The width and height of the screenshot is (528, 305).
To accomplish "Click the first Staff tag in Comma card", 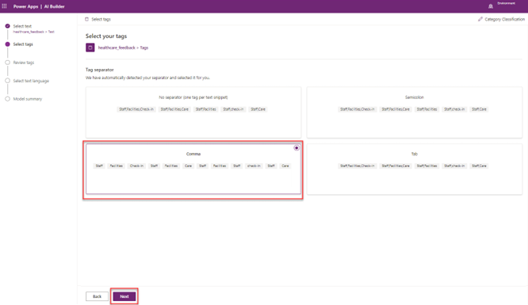I will pos(99,166).
